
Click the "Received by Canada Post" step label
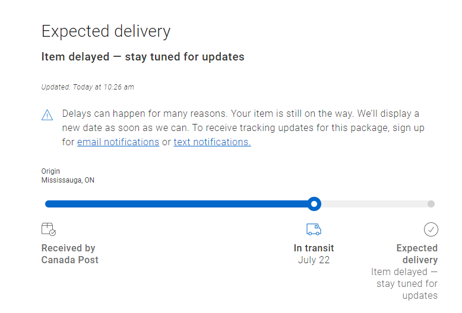(x=69, y=254)
